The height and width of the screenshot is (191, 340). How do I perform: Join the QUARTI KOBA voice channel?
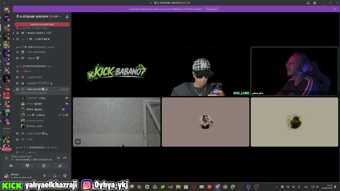click(x=42, y=83)
